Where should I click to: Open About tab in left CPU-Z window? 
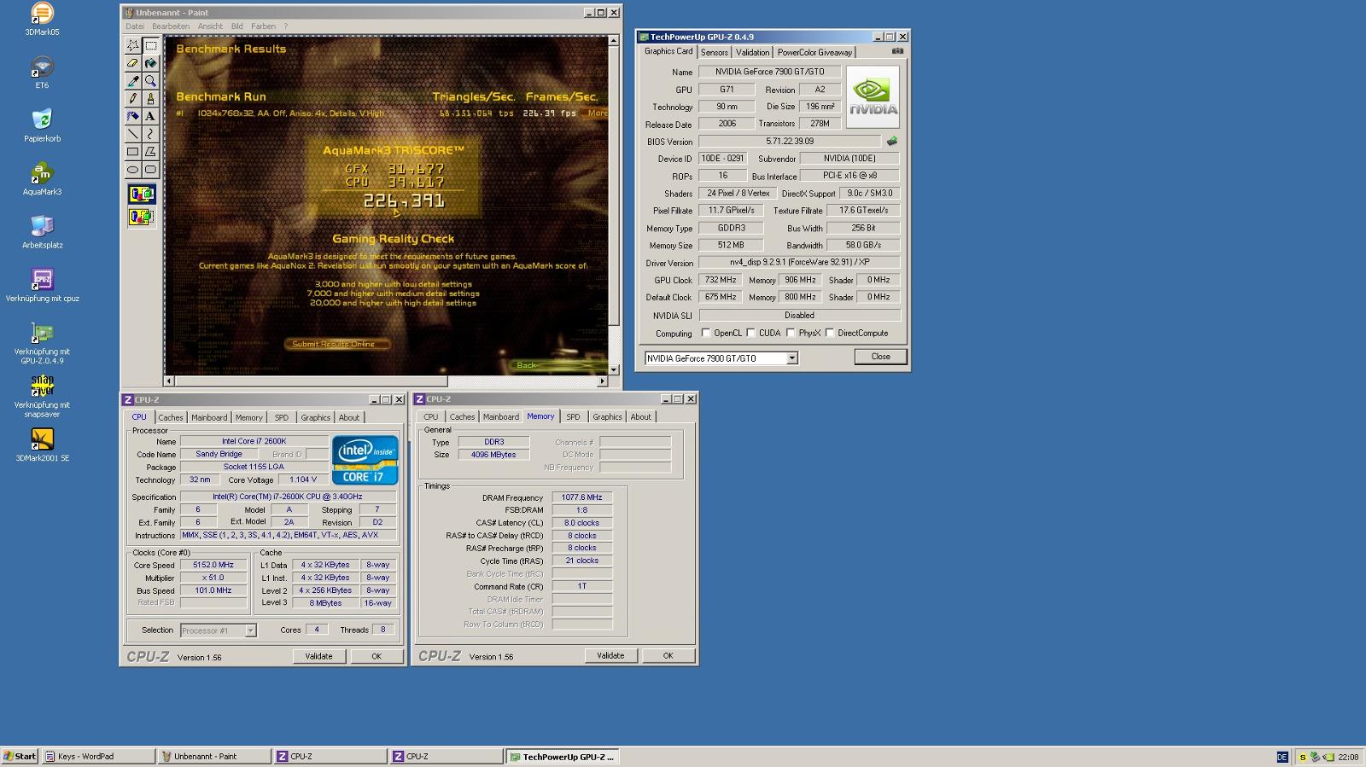tap(349, 417)
